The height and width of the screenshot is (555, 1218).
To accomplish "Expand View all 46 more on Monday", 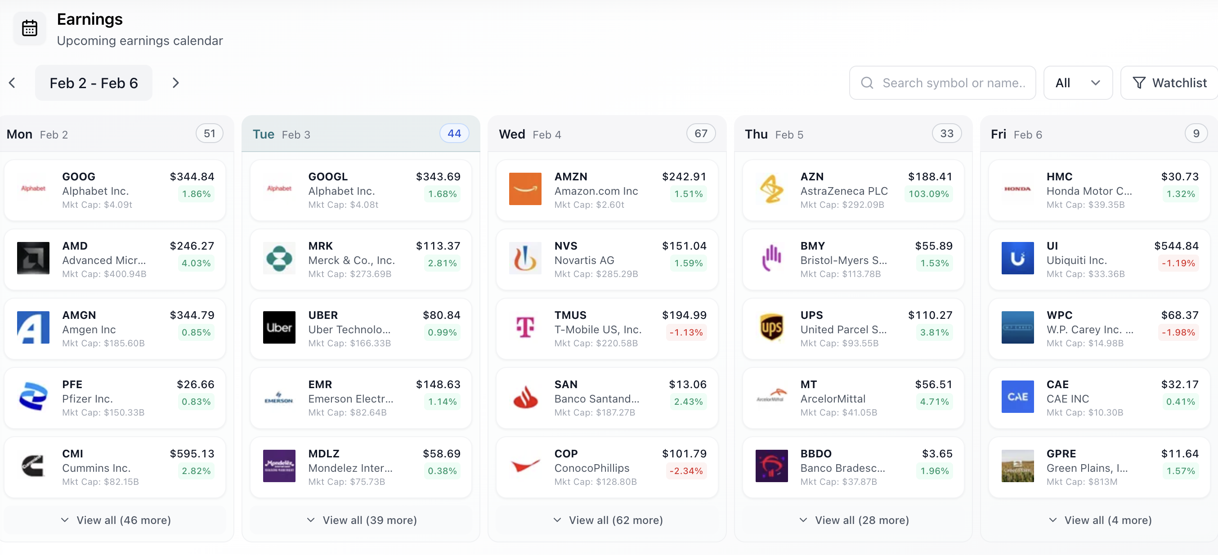I will [116, 520].
